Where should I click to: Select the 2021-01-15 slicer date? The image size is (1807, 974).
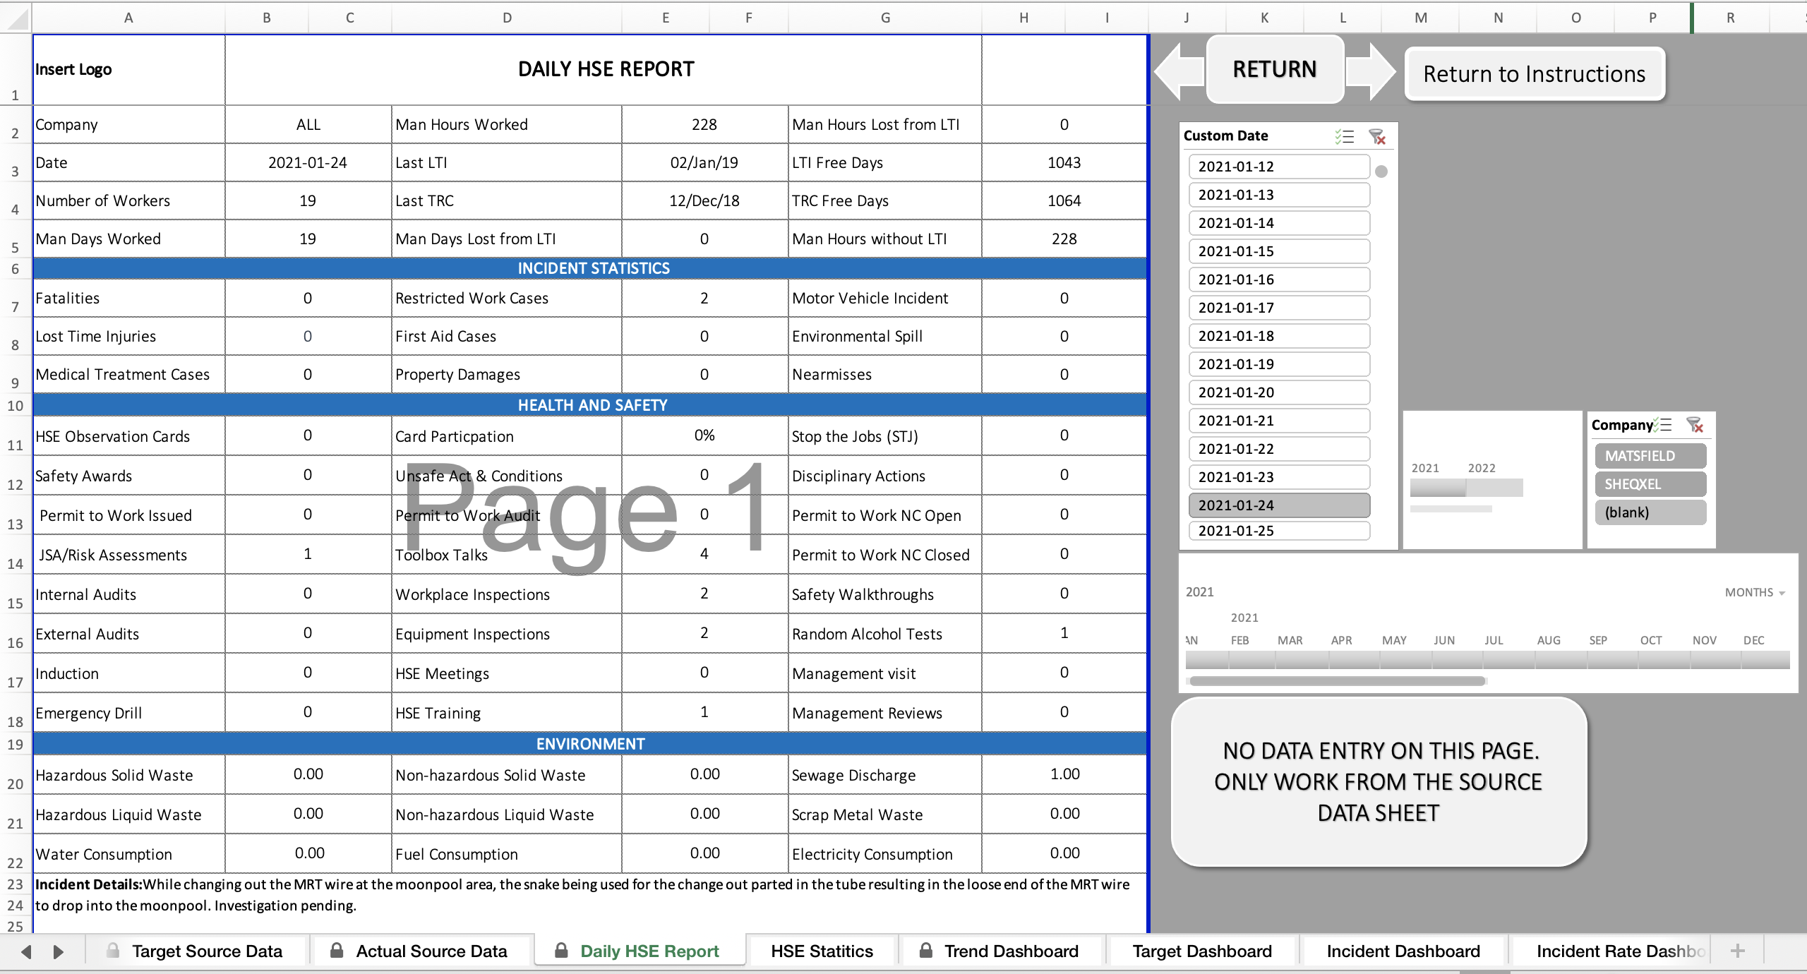[1279, 251]
